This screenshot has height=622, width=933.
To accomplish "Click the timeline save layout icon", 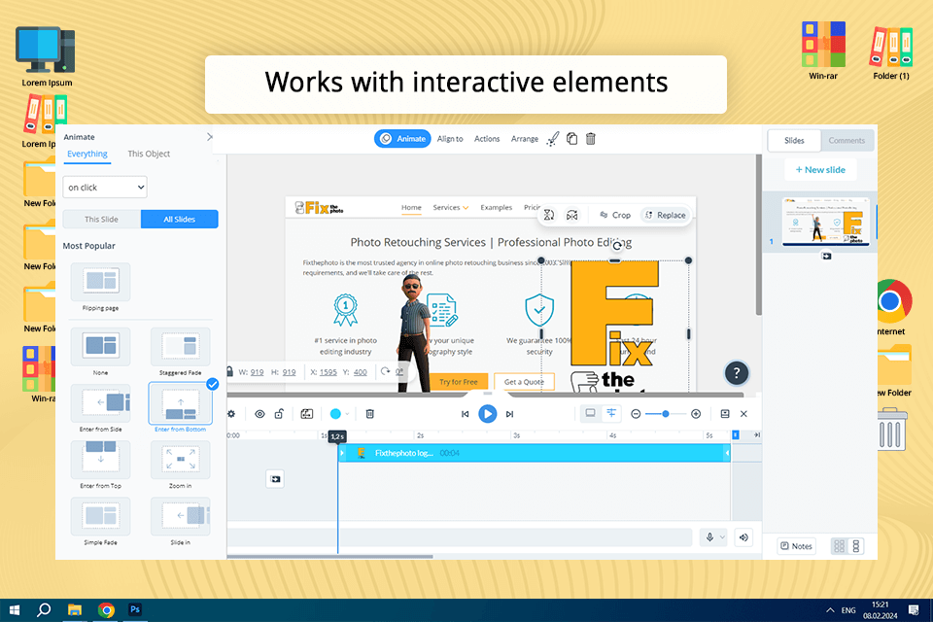I will [725, 414].
